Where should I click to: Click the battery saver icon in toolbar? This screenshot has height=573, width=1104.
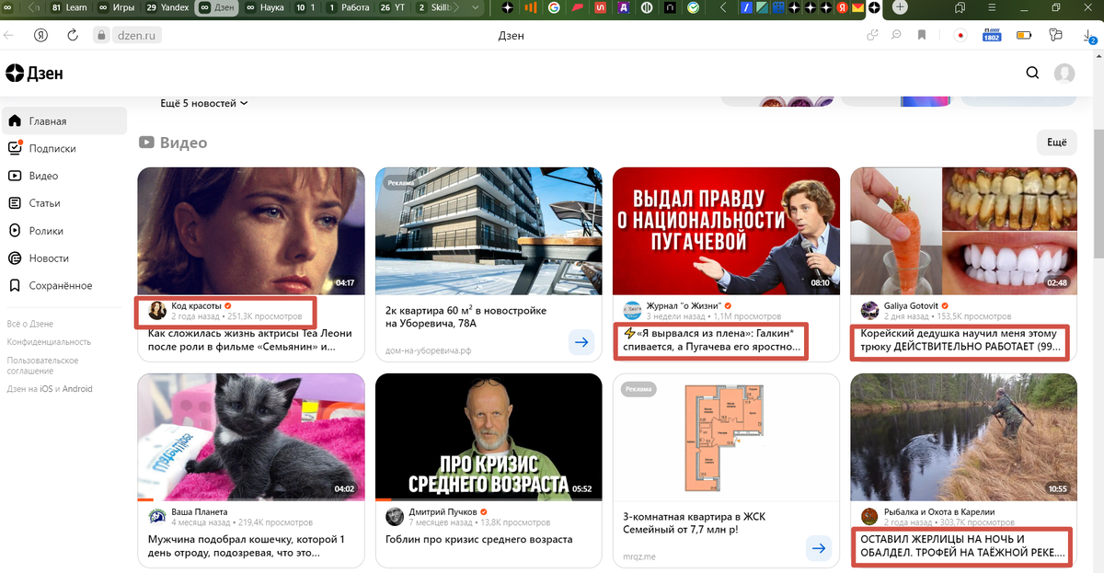coord(1024,36)
